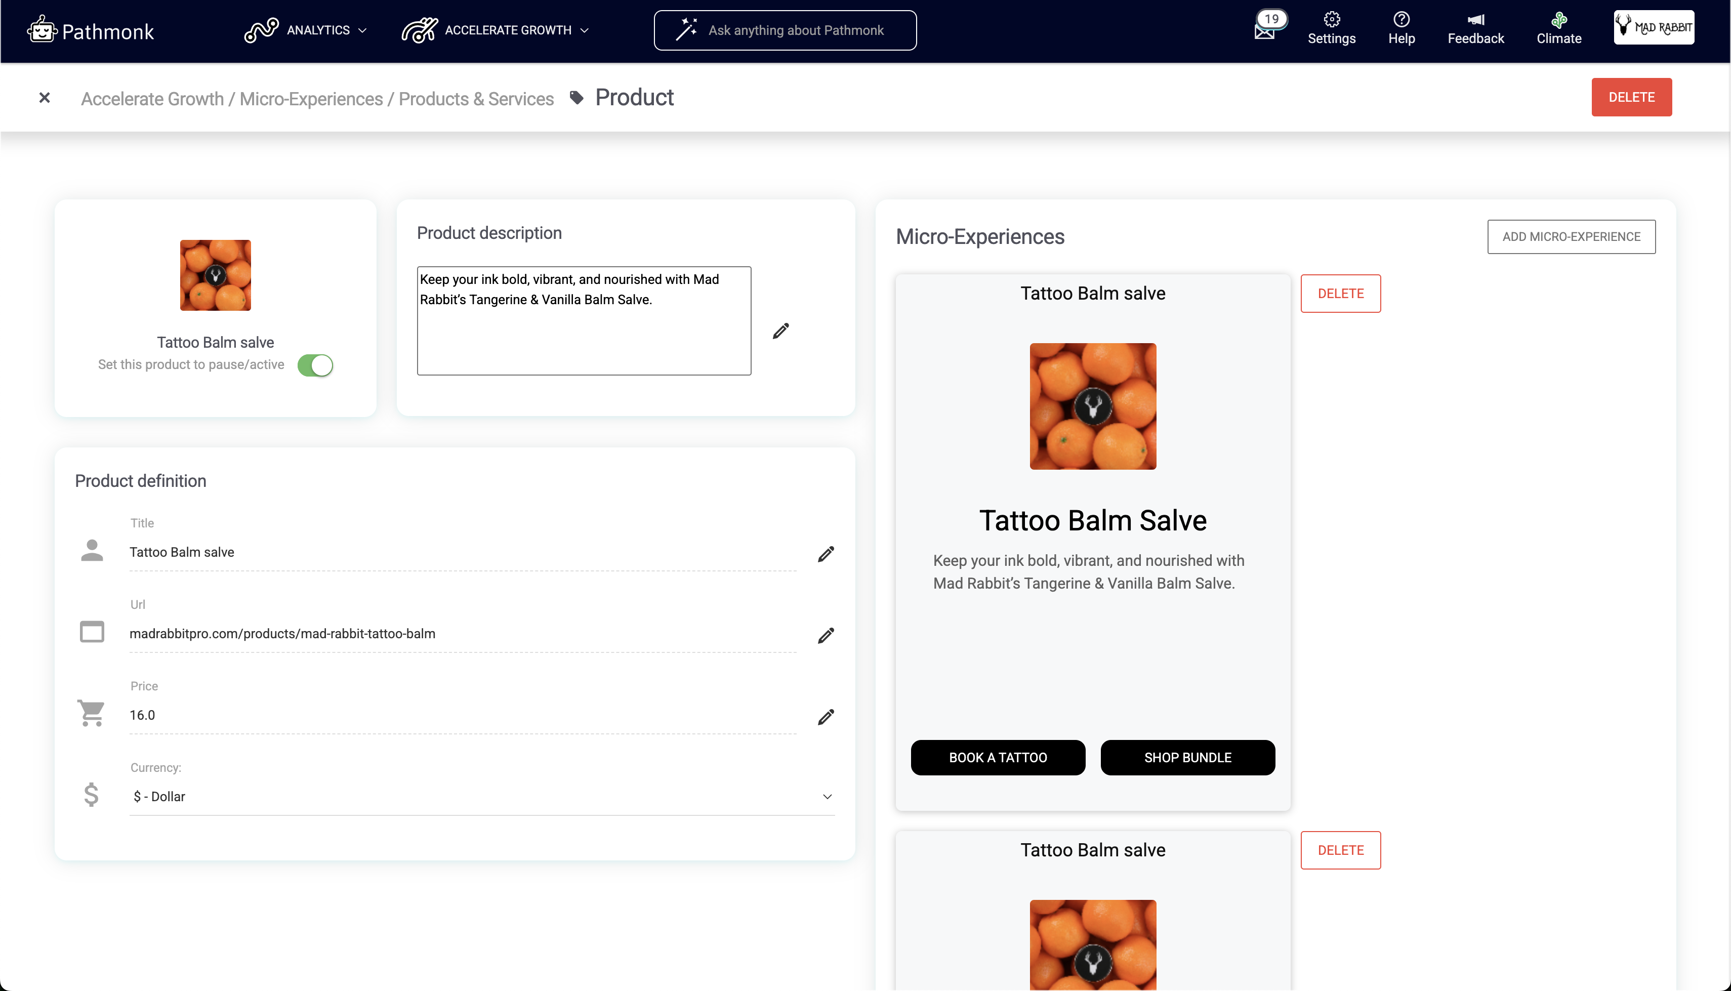Edit the product Title with pencil icon
1731x991 pixels.
point(826,554)
